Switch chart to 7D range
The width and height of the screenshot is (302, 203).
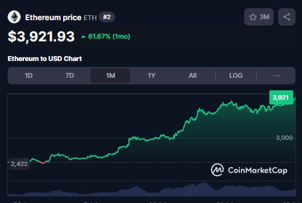click(x=70, y=76)
